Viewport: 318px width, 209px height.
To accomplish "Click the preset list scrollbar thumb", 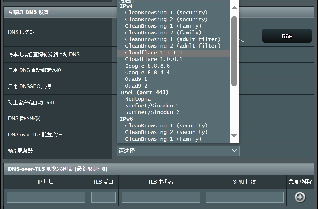I will (234, 51).
